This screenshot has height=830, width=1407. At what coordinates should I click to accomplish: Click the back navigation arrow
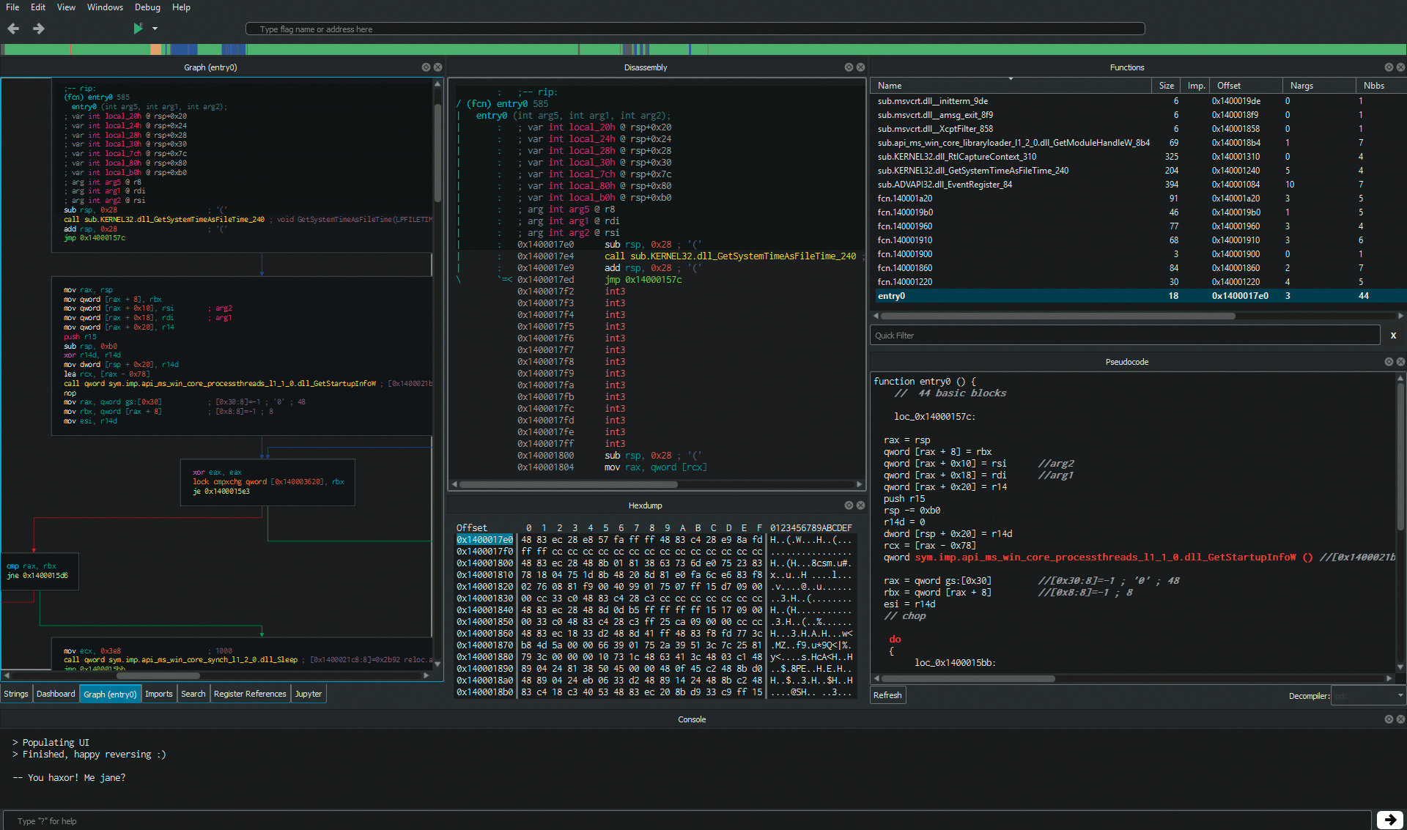pos(13,29)
